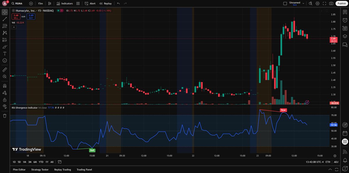Create a new Alert

[90, 3]
